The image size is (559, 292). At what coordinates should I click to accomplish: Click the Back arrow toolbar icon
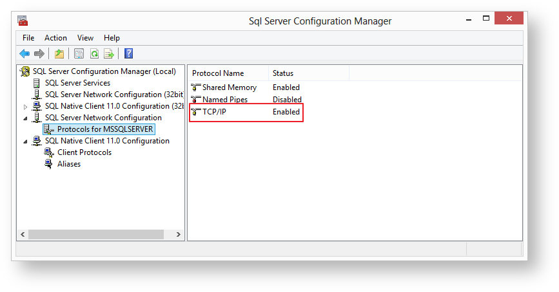[25, 53]
